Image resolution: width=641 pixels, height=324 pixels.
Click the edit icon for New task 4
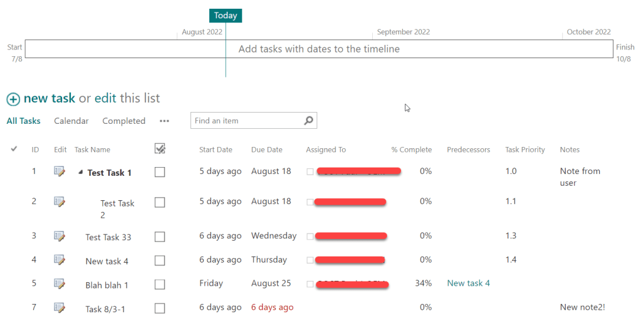pos(60,260)
